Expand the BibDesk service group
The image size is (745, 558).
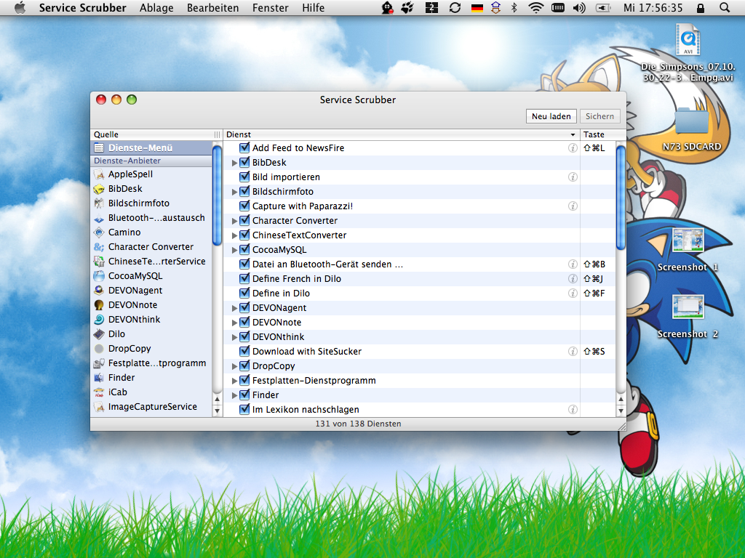[234, 163]
